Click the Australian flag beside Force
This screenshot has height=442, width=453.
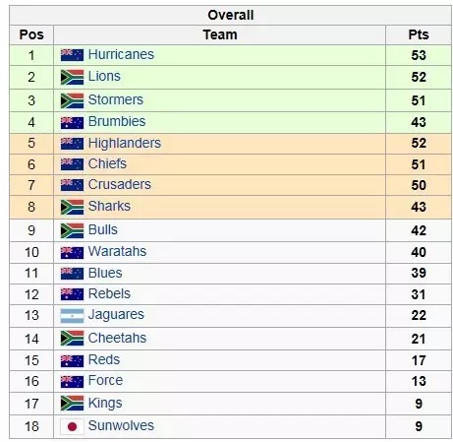point(72,382)
